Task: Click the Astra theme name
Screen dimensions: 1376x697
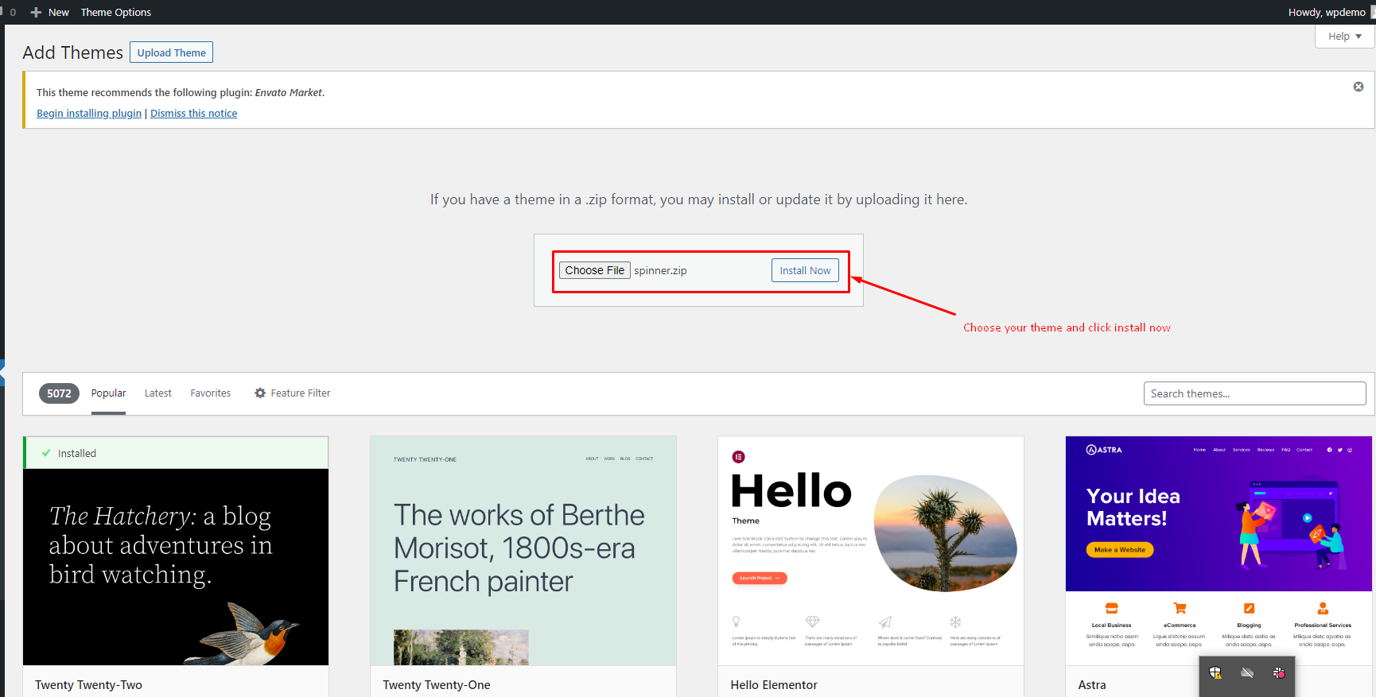Action: pos(1092,685)
